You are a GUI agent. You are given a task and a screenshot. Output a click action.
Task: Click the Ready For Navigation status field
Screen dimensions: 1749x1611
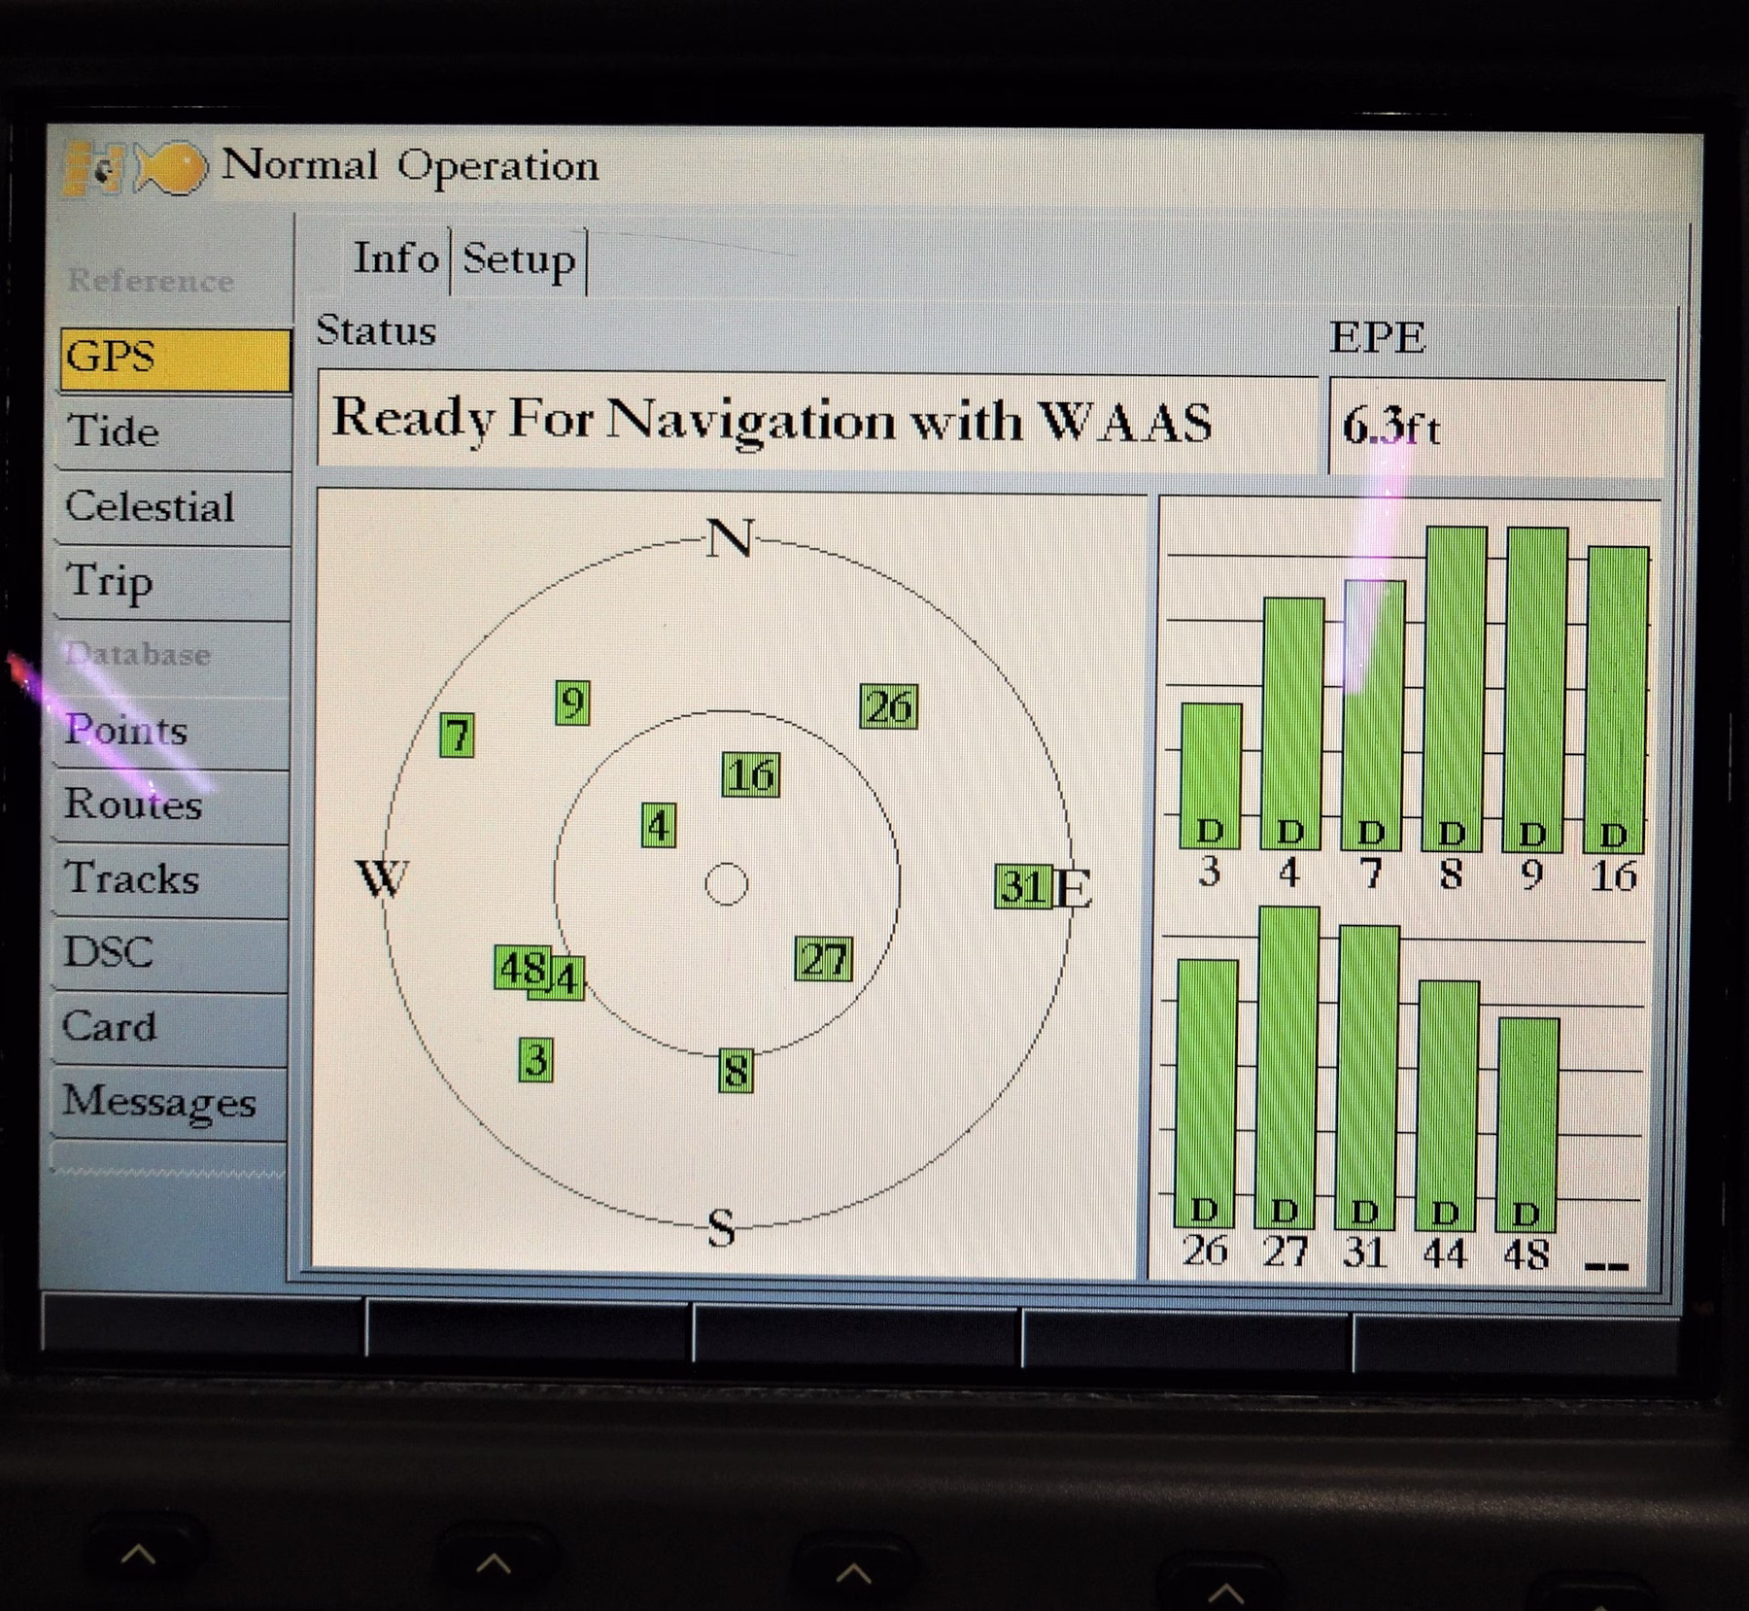click(x=816, y=422)
